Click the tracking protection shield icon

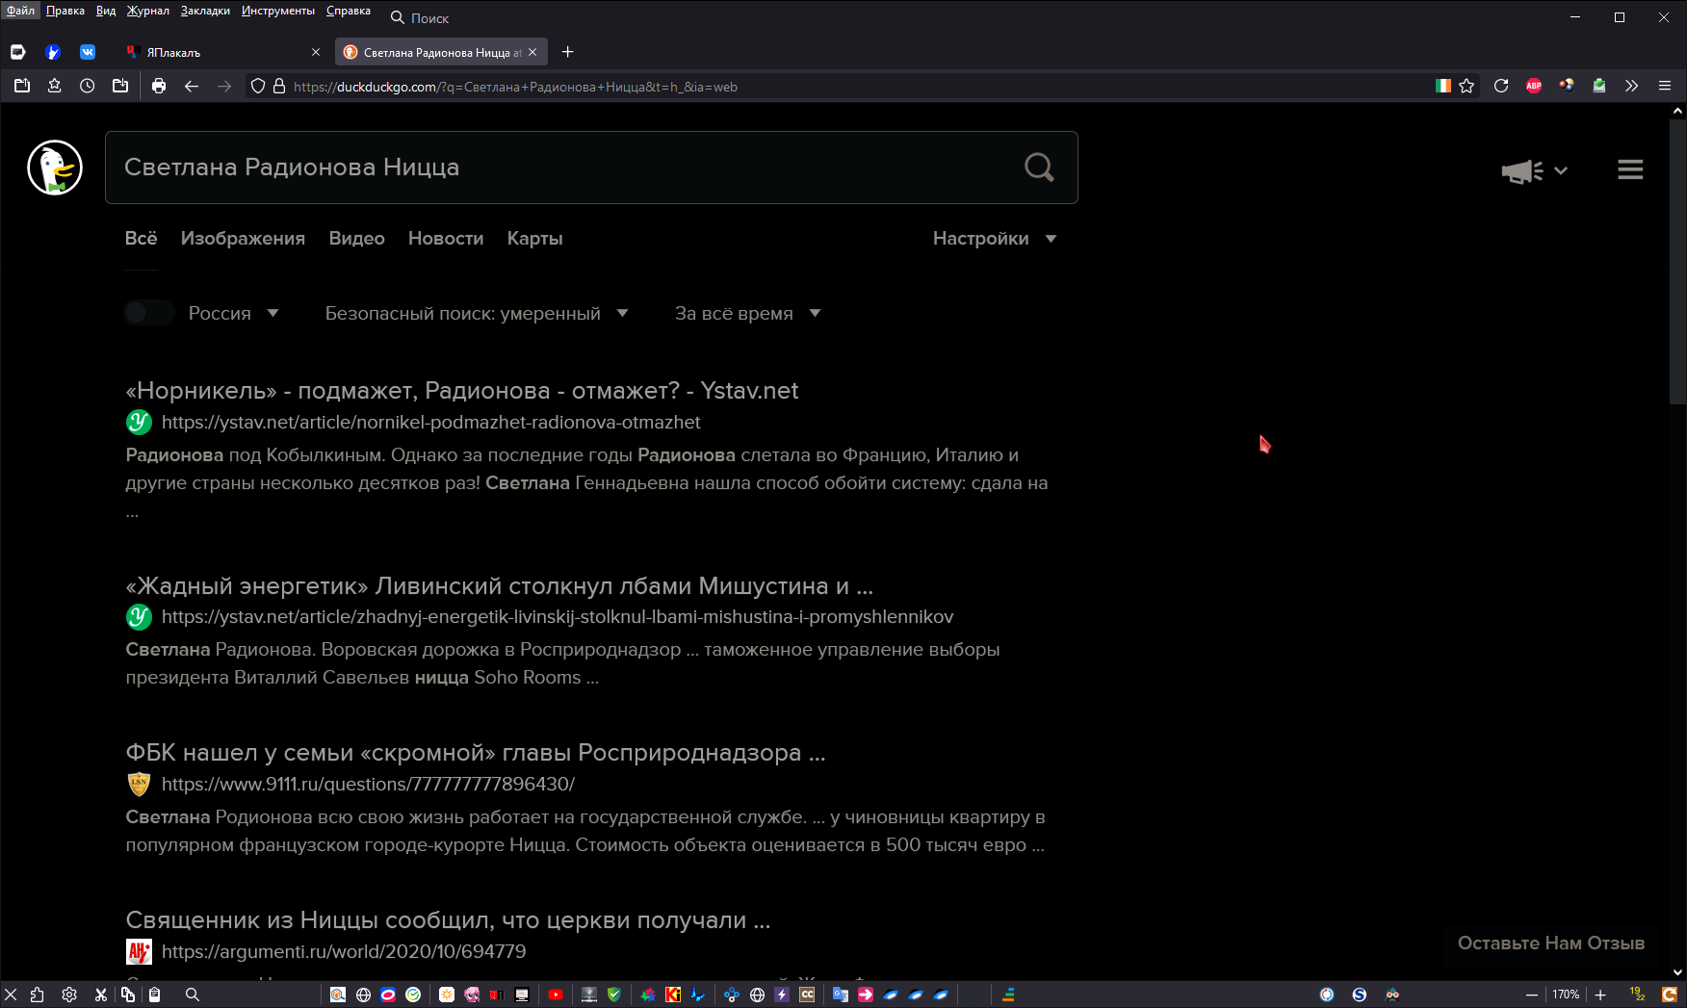click(258, 86)
